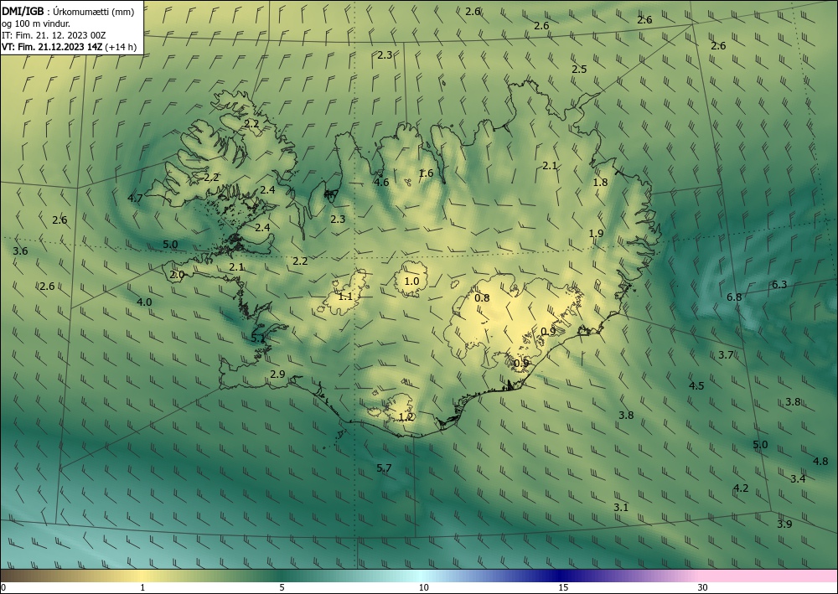838x594 pixels.
Task: Click the '1' label on the color scale
Action: [x=142, y=587]
